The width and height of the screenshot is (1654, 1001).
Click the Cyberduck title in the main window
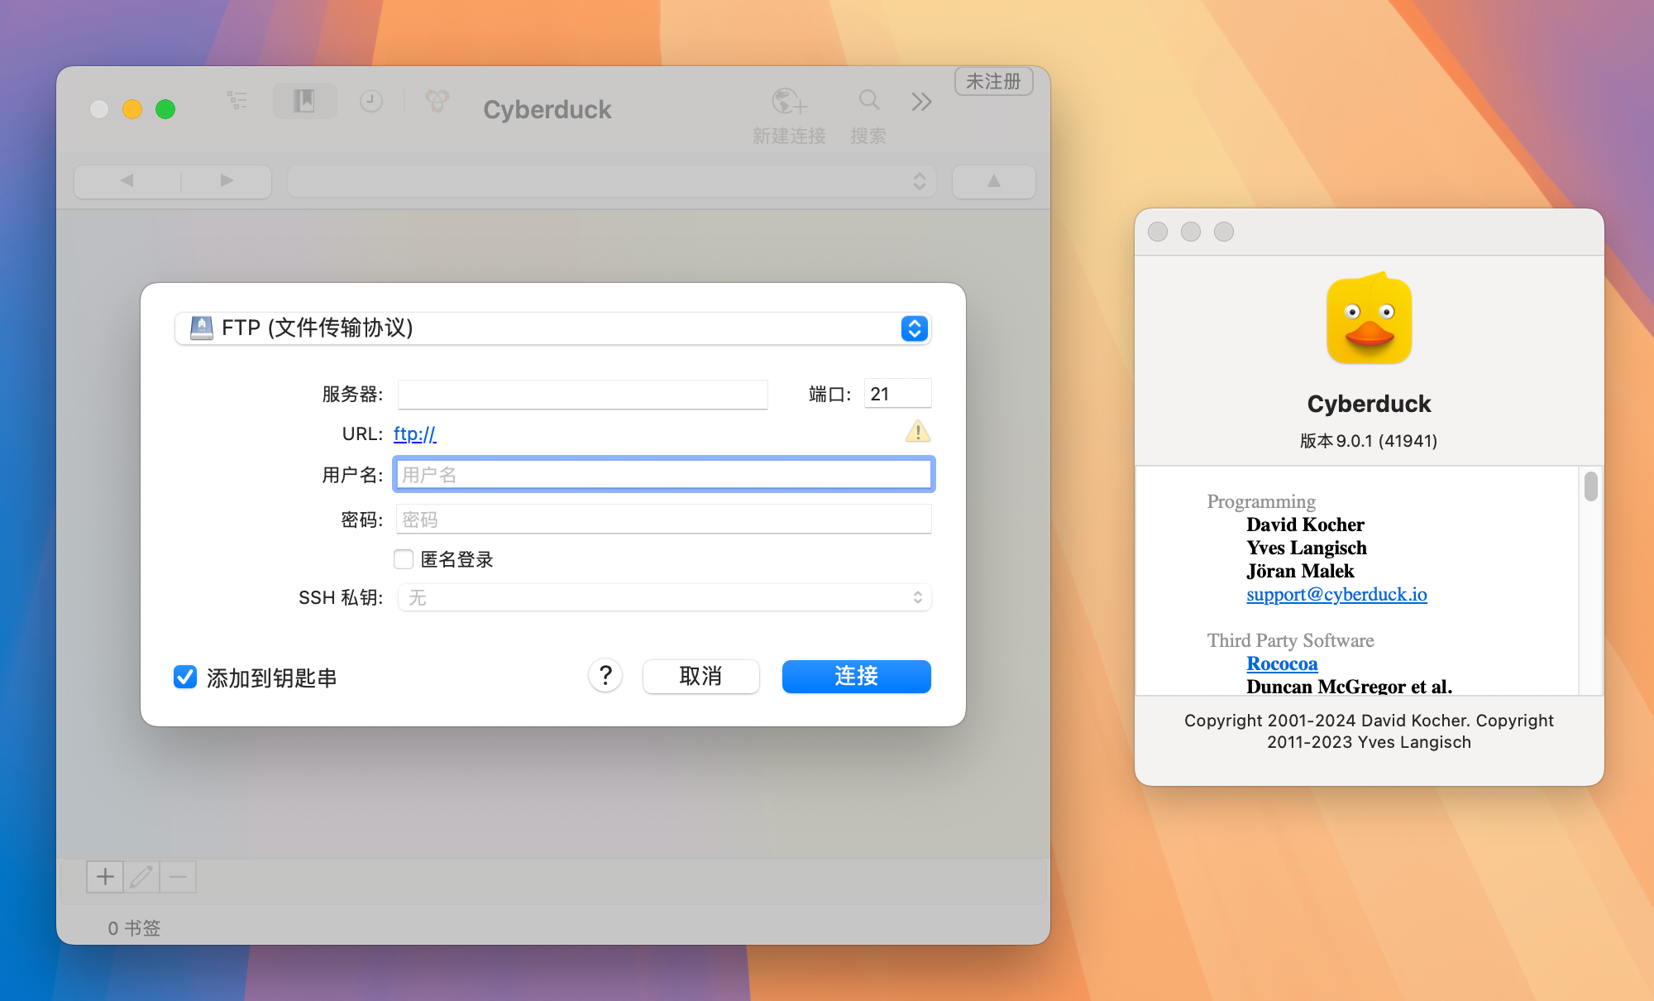click(x=547, y=109)
